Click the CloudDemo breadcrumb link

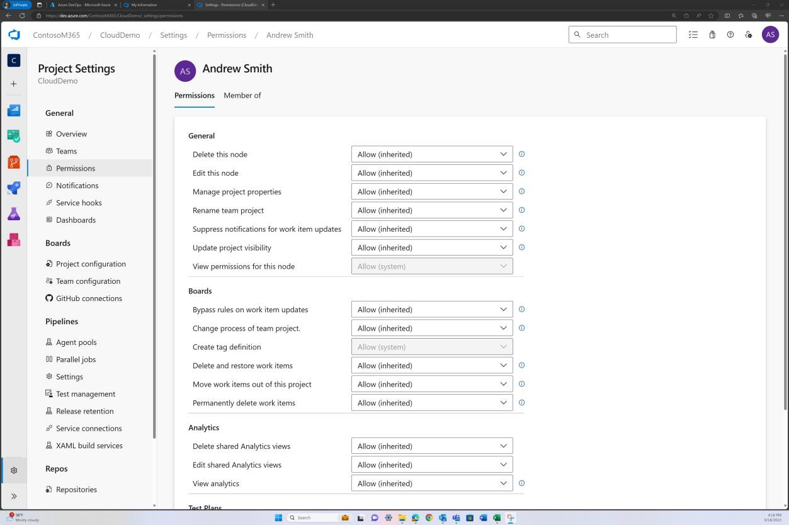[x=120, y=35]
